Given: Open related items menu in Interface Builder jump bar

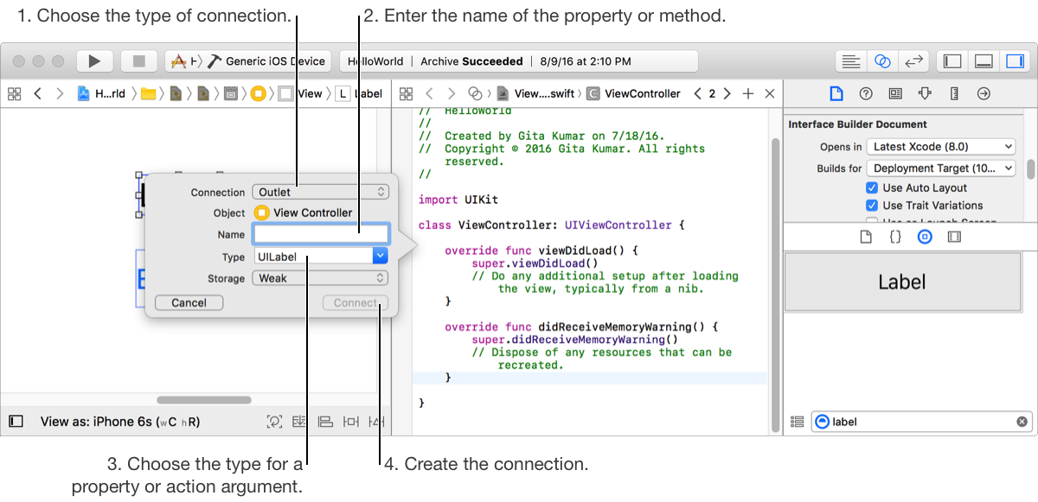Looking at the screenshot, I should point(14,93).
